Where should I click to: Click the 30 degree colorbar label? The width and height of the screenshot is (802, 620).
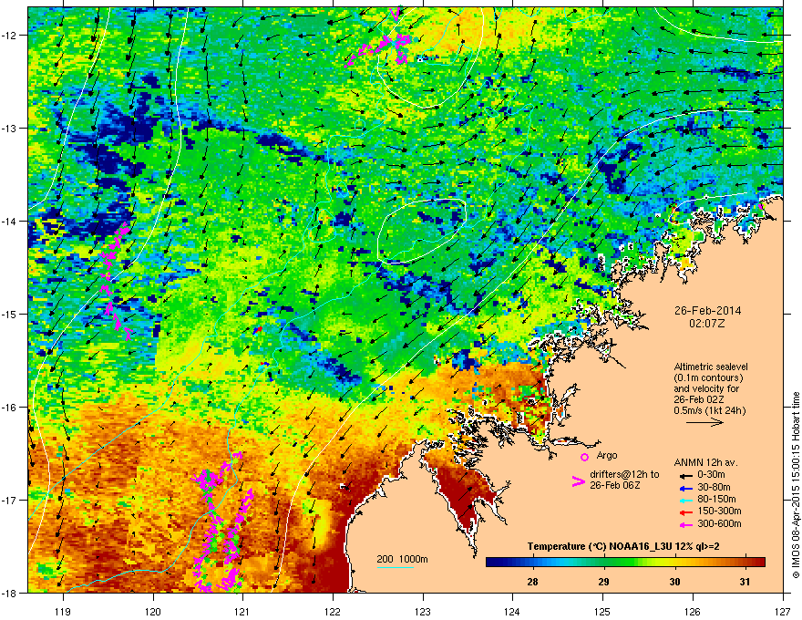[674, 582]
